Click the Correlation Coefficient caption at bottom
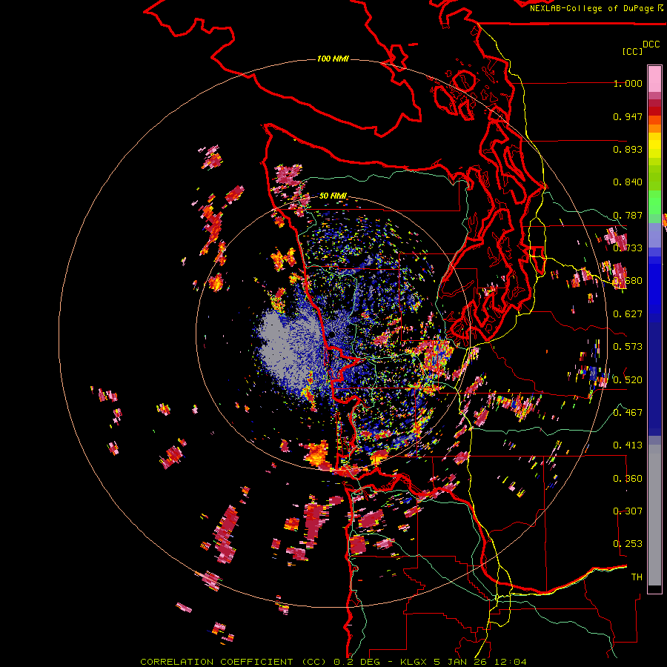Image resolution: width=667 pixels, height=667 pixels. click(x=333, y=662)
